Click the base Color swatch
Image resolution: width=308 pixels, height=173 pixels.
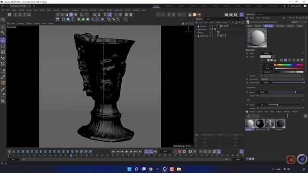266,57
